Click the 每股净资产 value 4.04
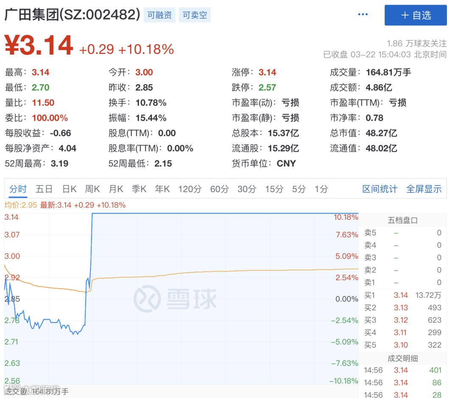Screen dimensions: 458x398 pos(67,148)
